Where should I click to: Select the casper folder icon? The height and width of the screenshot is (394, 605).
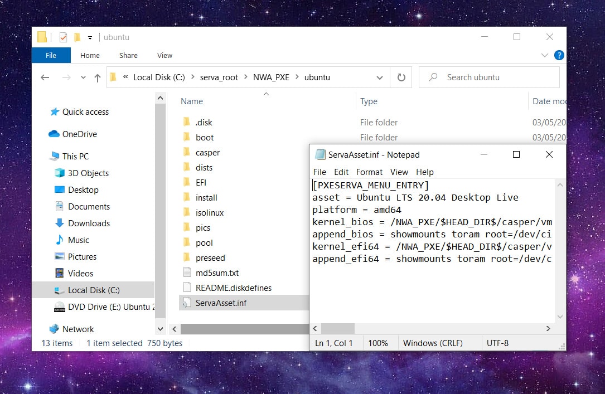pos(187,152)
